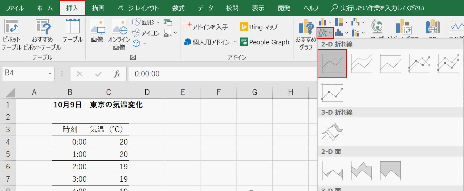Switch to the 描画 tab
The image size is (464, 191).
click(99, 8)
